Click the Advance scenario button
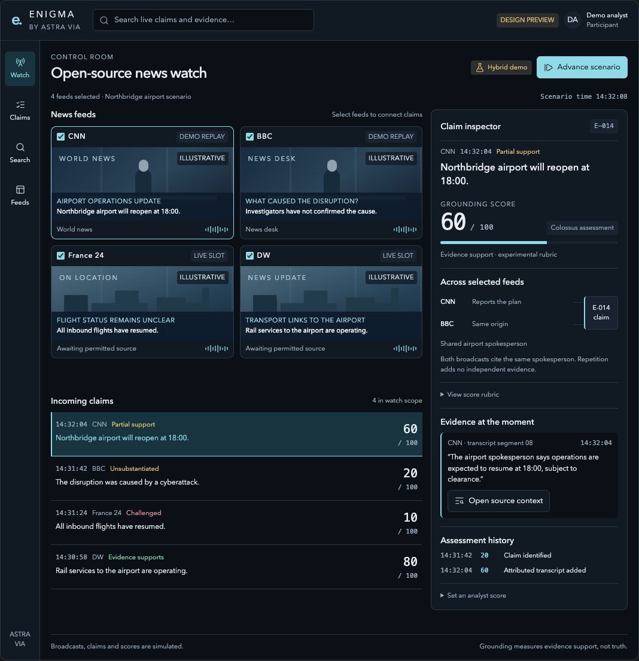The width and height of the screenshot is (639, 661). pos(582,68)
